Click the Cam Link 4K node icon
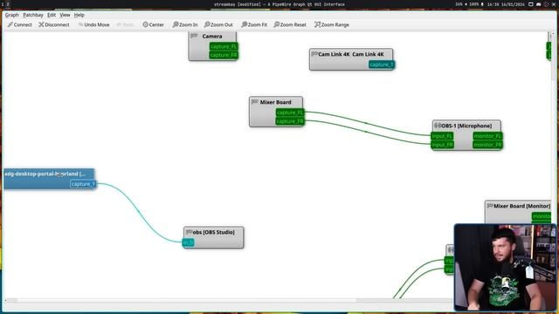This screenshot has width=559, height=314. (314, 54)
